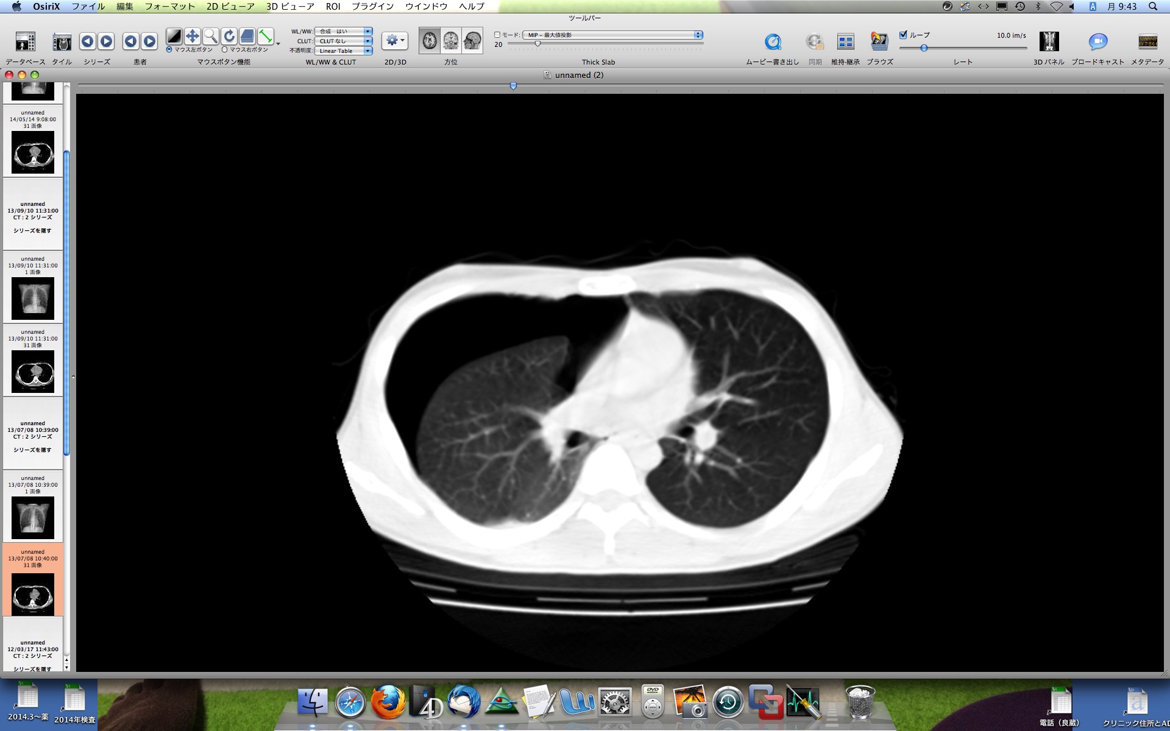The width and height of the screenshot is (1170, 731).
Task: Open the フォーマット menu
Action: point(169,6)
